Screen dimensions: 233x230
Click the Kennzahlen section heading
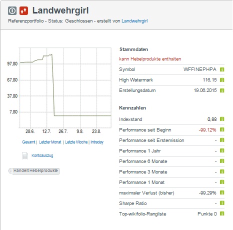pyautogui.click(x=132, y=108)
